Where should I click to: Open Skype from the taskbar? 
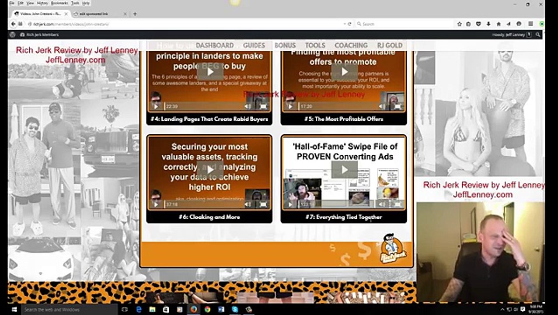(x=235, y=309)
